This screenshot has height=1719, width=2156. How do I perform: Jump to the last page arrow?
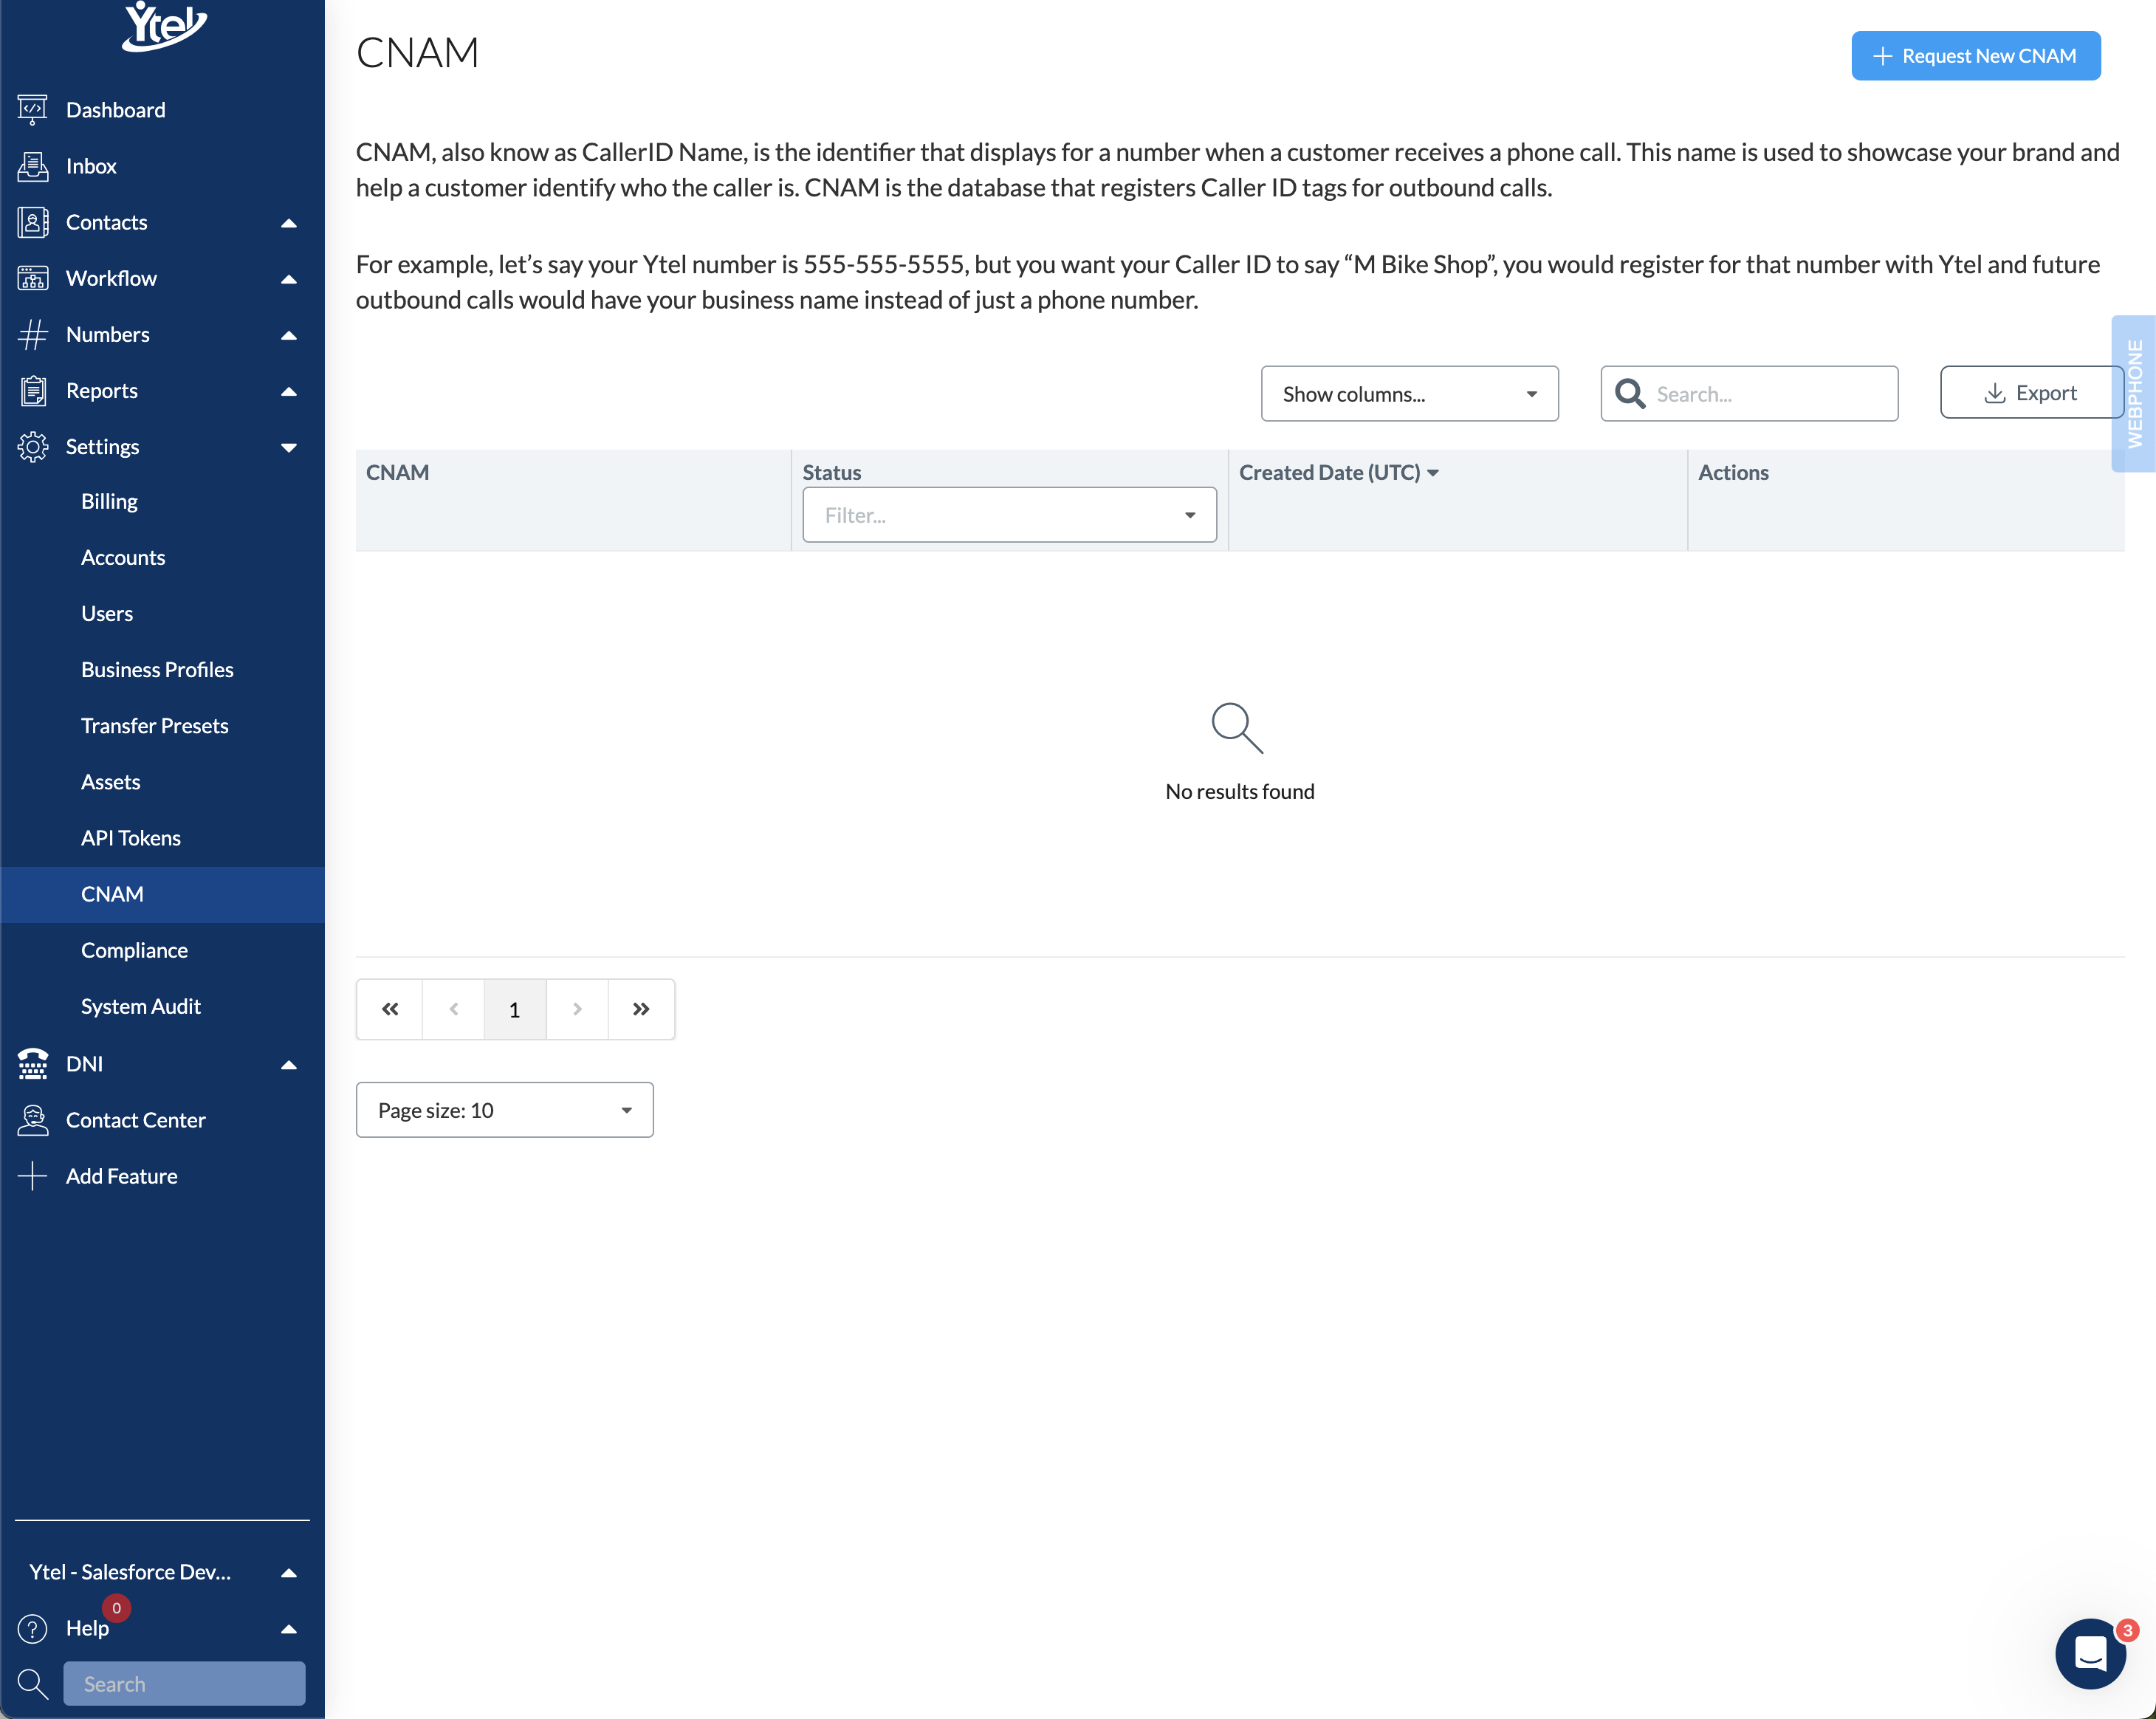[641, 1009]
